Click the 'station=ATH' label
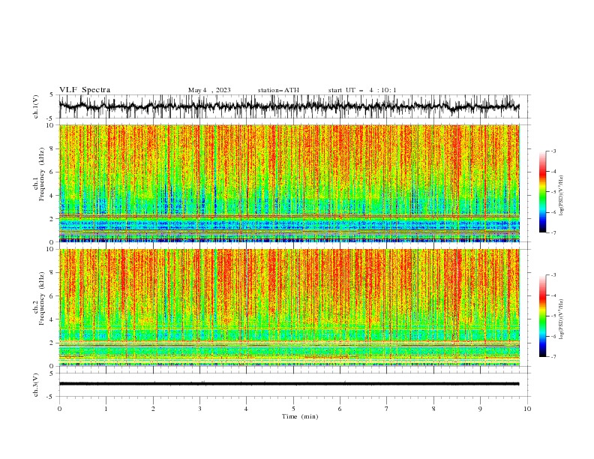The height and width of the screenshot is (459, 594). click(x=278, y=90)
